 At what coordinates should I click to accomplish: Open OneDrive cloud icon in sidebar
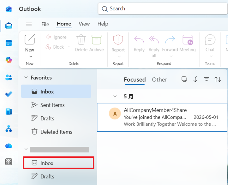pyautogui.click(x=9, y=145)
